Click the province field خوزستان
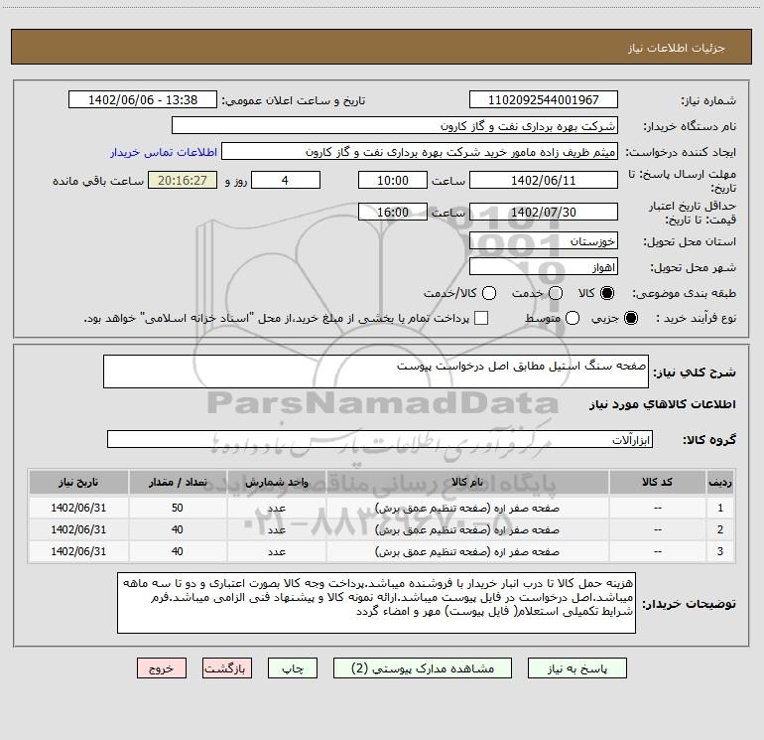The width and height of the screenshot is (764, 740). point(544,240)
